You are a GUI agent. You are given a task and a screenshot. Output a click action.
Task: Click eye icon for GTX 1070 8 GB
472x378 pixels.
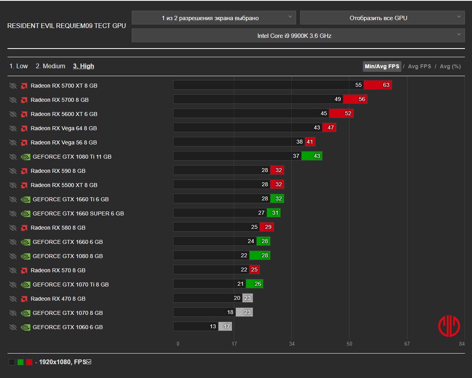pyautogui.click(x=13, y=313)
